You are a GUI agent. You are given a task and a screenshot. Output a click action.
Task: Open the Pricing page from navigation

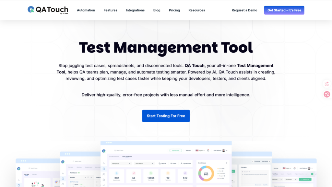coord(174,10)
